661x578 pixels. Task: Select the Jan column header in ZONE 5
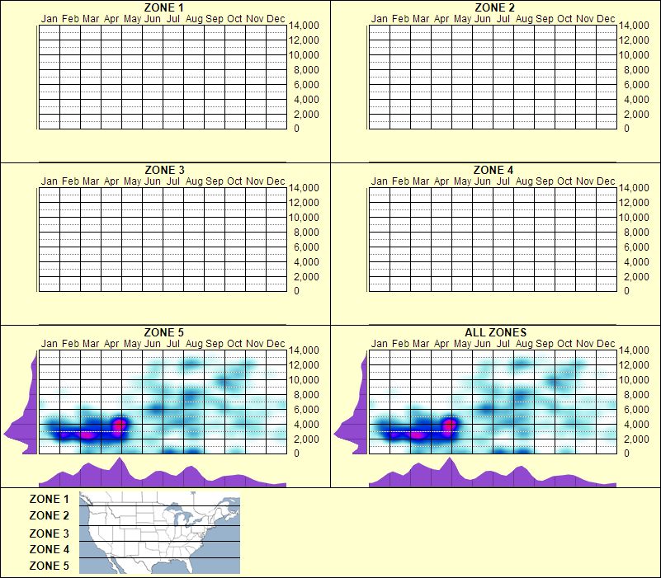coord(50,344)
